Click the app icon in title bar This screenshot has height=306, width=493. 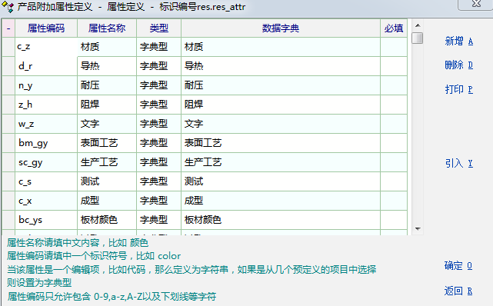pos(8,7)
